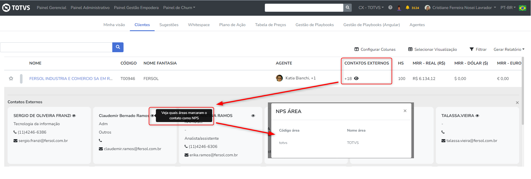This screenshot has width=531, height=179.
Task: Click the TOTVS logo
Action: (x=16, y=8)
